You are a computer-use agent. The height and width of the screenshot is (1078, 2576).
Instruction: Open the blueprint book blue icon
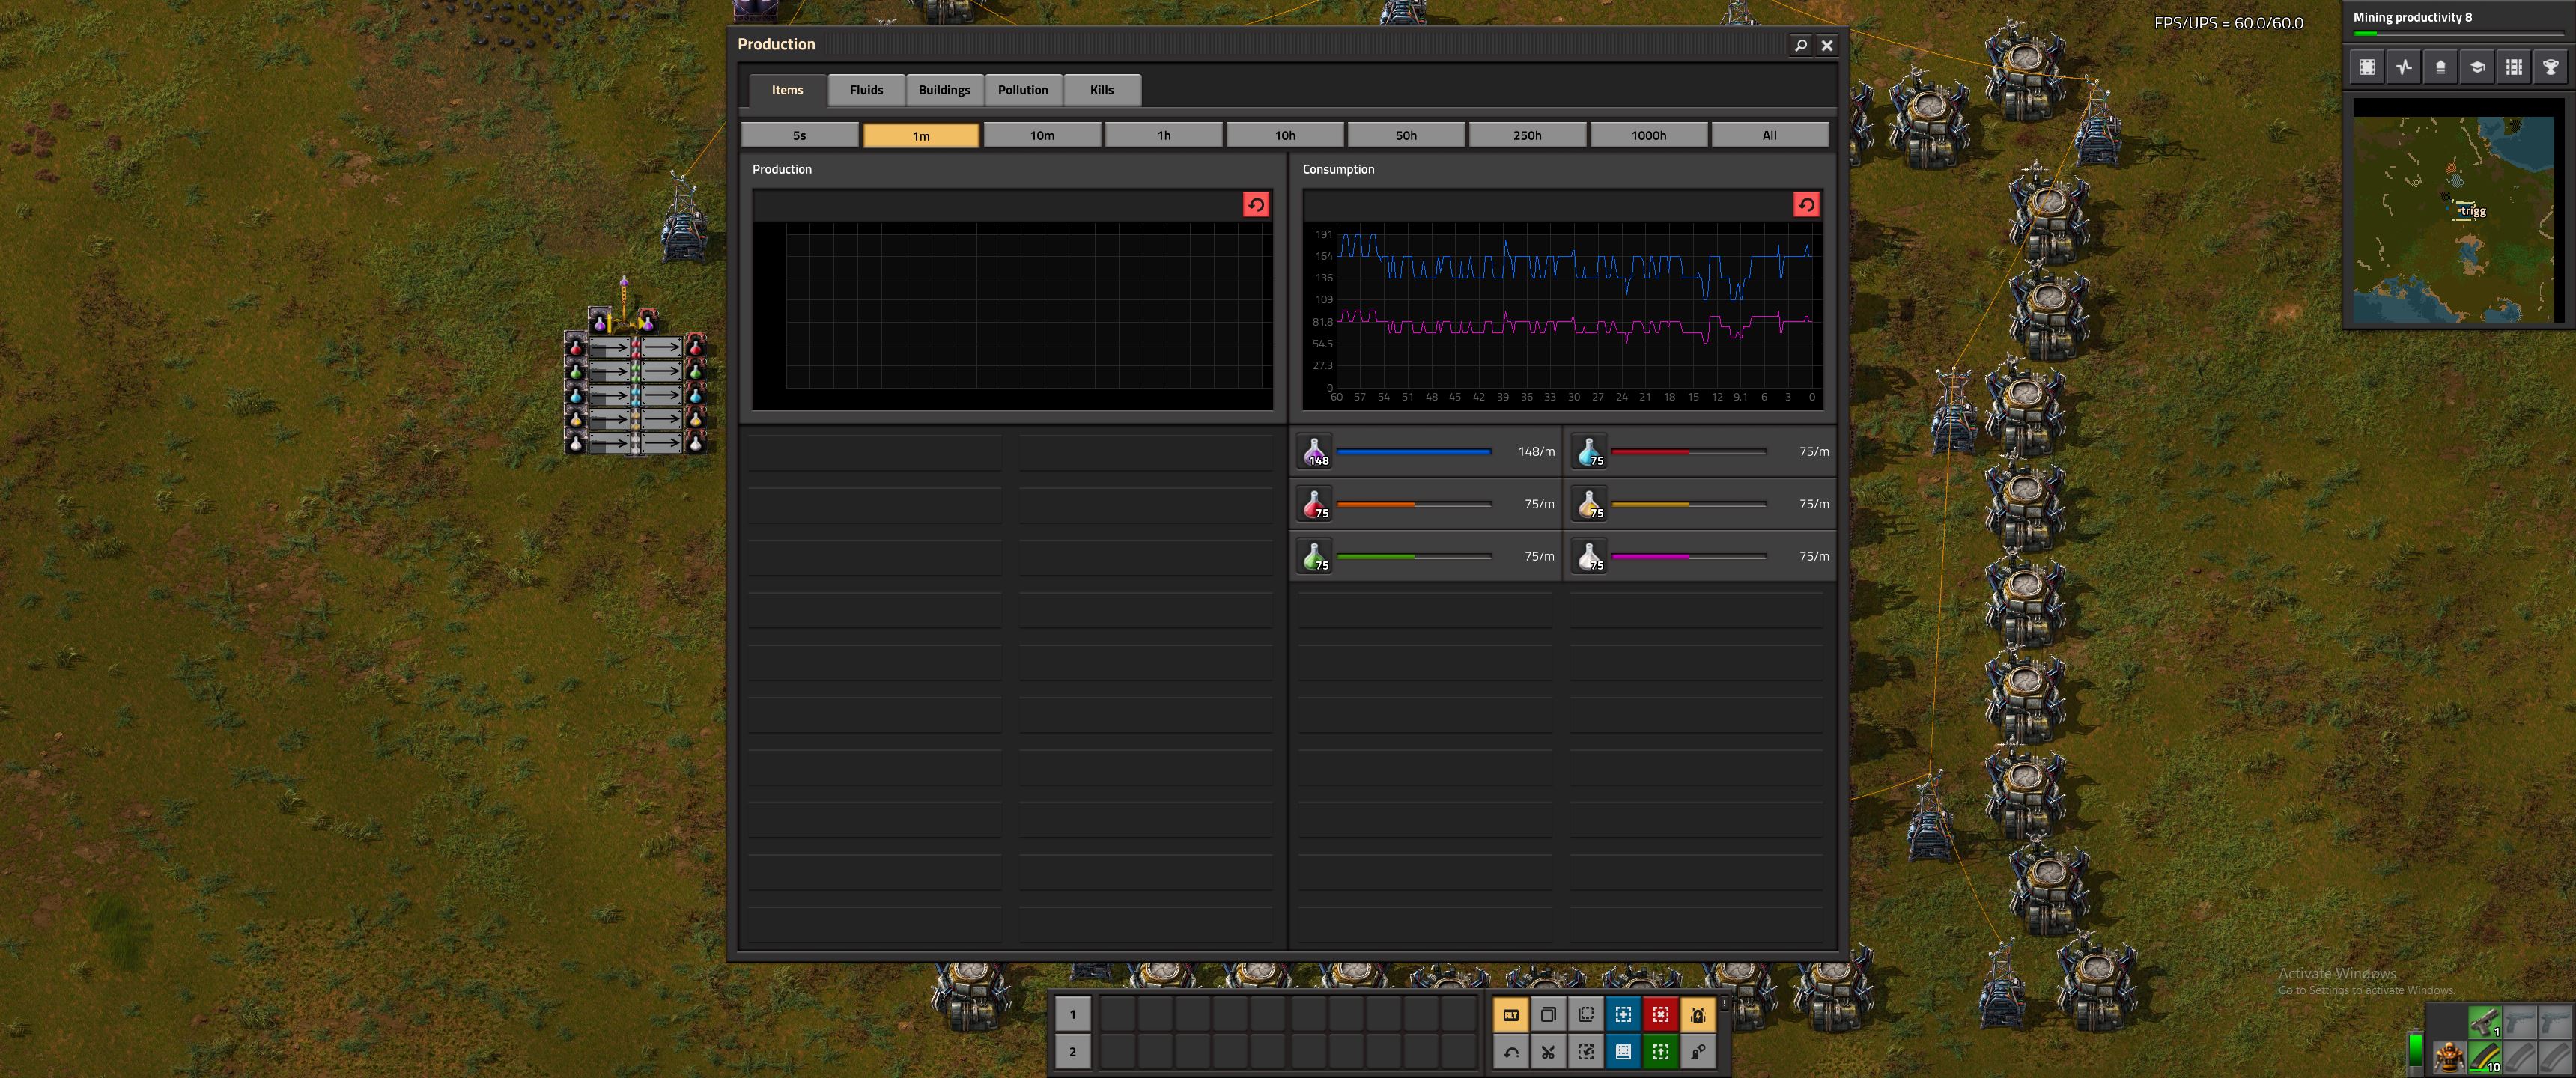click(x=1623, y=1051)
